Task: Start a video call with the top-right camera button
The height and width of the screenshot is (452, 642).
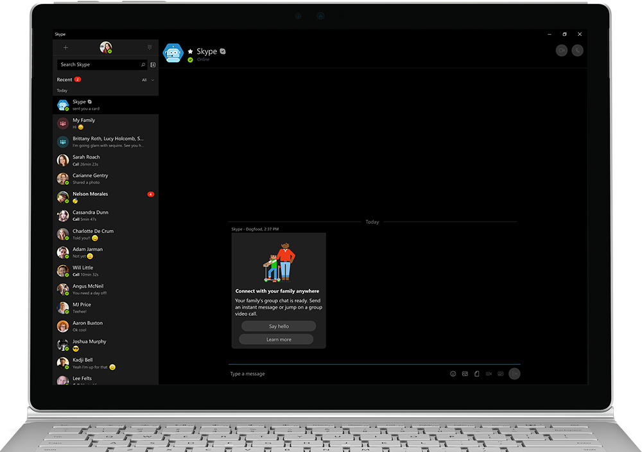Action: [562, 50]
